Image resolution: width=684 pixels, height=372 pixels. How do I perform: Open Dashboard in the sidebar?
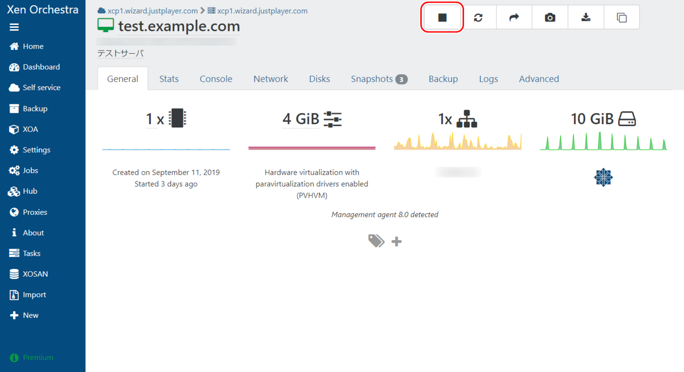tap(35, 67)
